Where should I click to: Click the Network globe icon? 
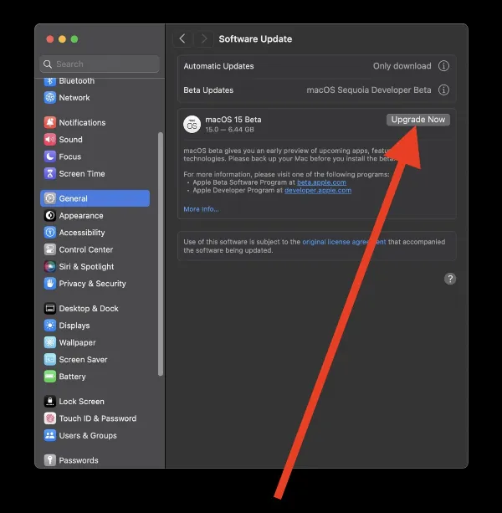coord(50,98)
